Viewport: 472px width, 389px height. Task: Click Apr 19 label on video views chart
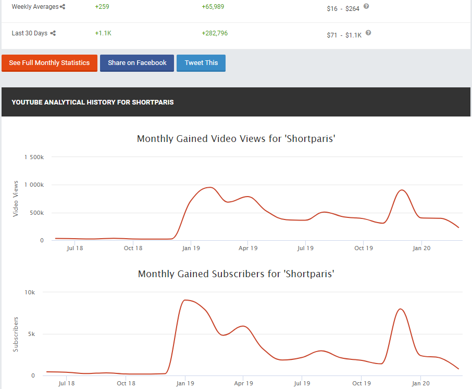click(x=248, y=248)
